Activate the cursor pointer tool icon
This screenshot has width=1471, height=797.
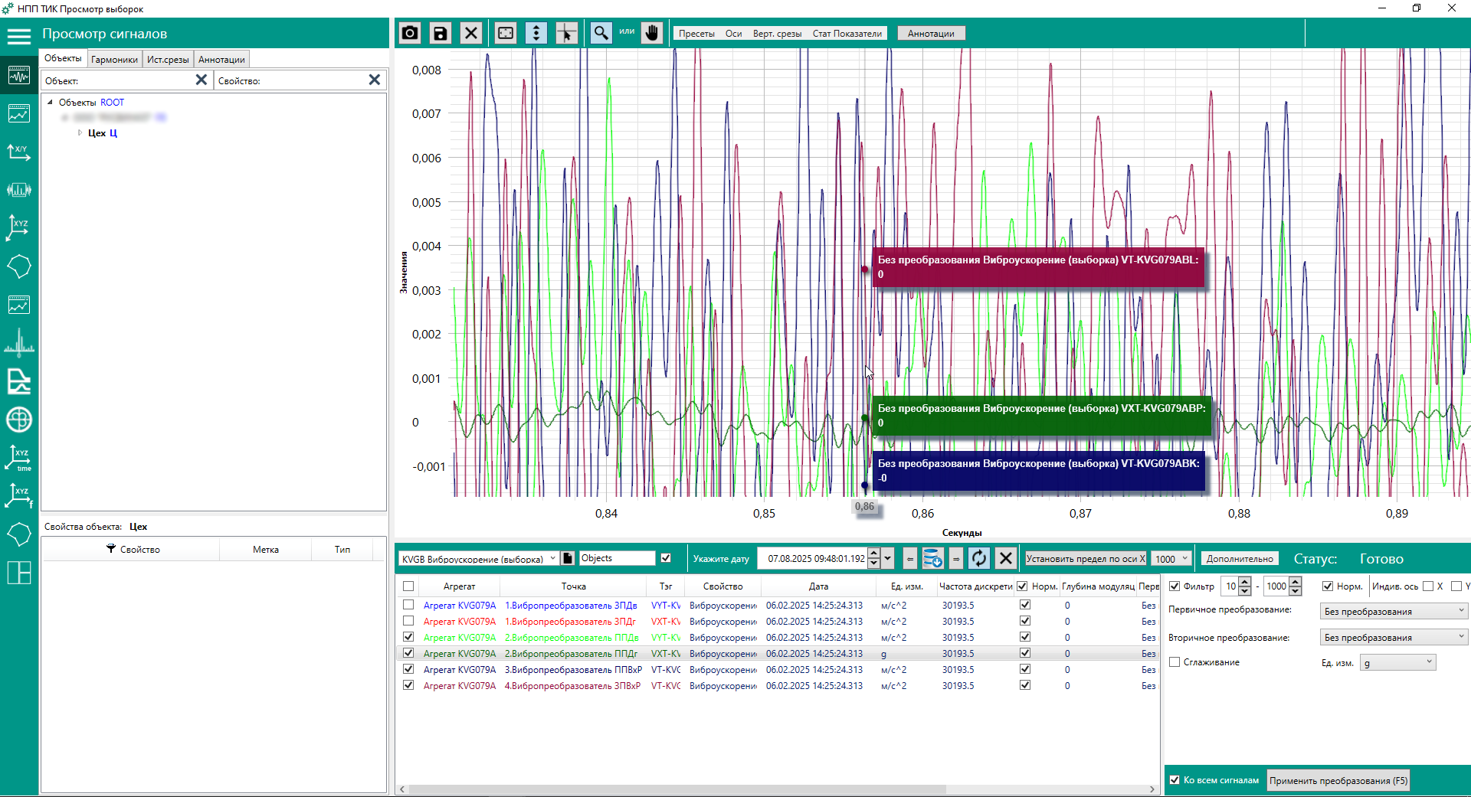pos(567,33)
